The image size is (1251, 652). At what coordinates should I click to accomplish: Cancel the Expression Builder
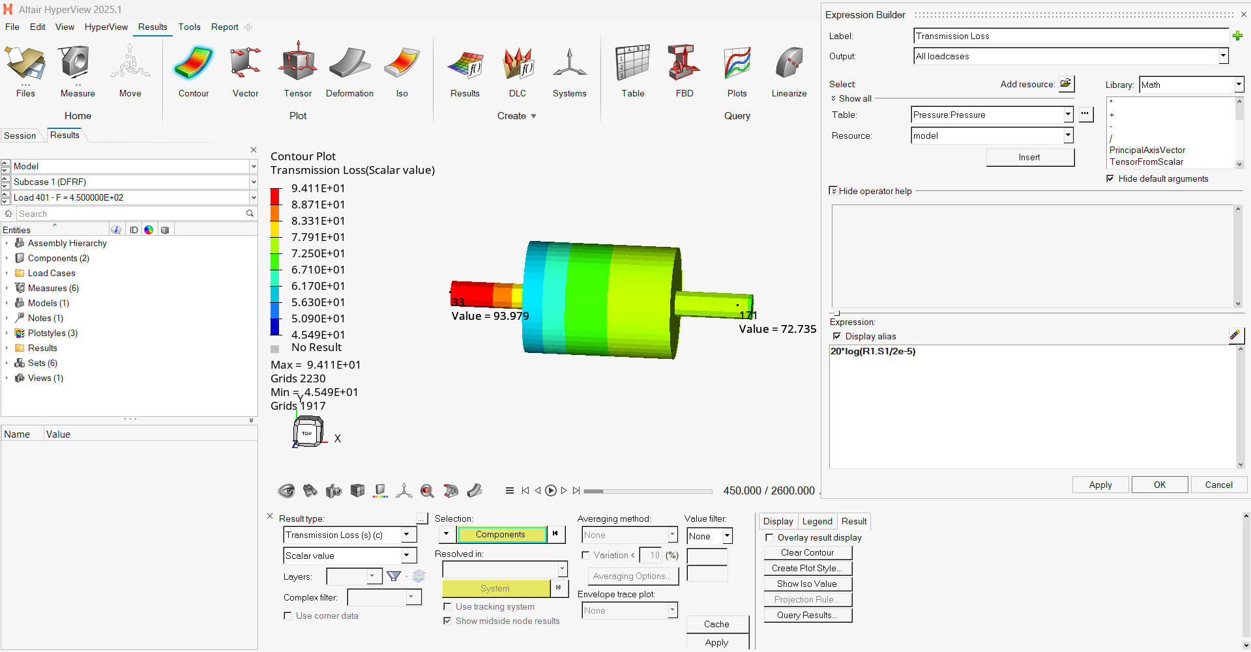[1219, 485]
